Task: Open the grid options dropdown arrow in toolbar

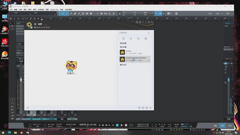Action: pyautogui.click(x=172, y=13)
